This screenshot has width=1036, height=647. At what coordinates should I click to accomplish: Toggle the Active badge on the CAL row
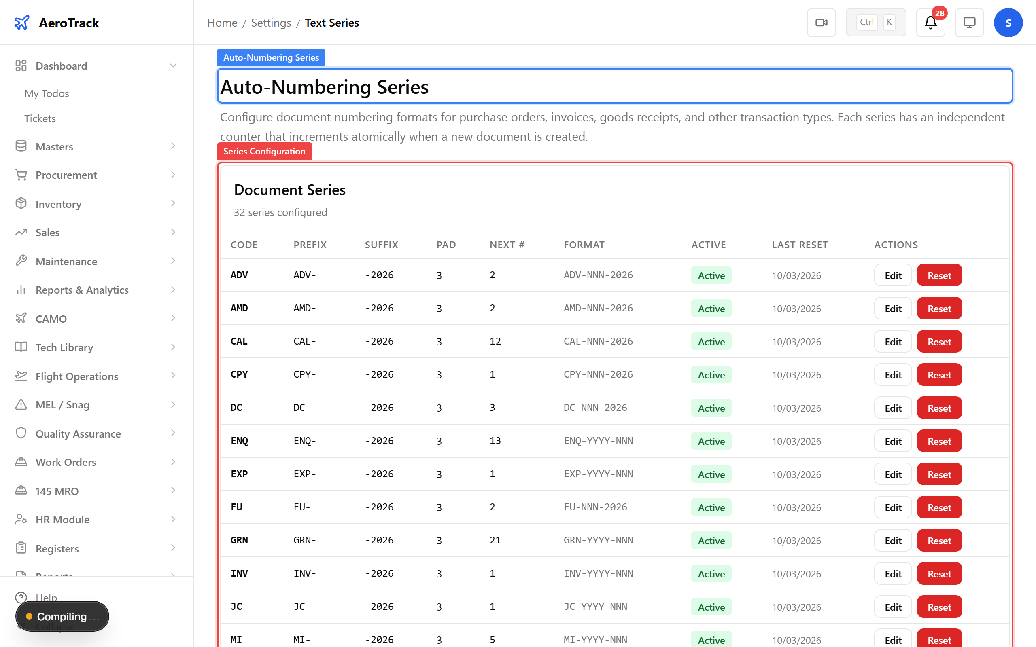pos(711,341)
